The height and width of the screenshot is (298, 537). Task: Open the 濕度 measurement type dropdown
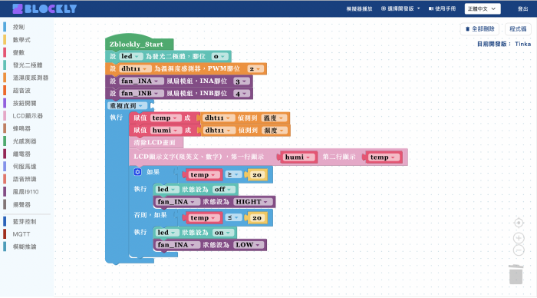(275, 131)
